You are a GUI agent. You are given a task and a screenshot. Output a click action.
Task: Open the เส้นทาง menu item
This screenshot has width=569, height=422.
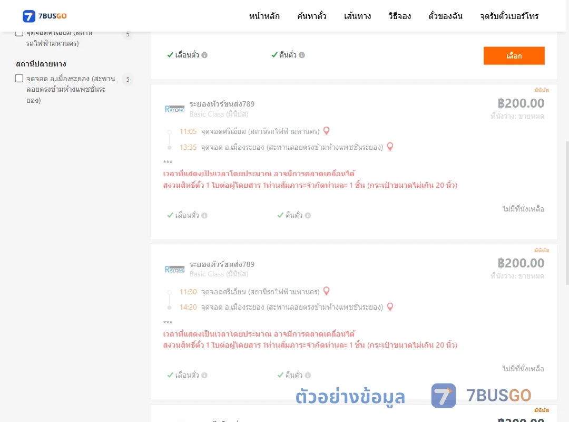point(357,16)
